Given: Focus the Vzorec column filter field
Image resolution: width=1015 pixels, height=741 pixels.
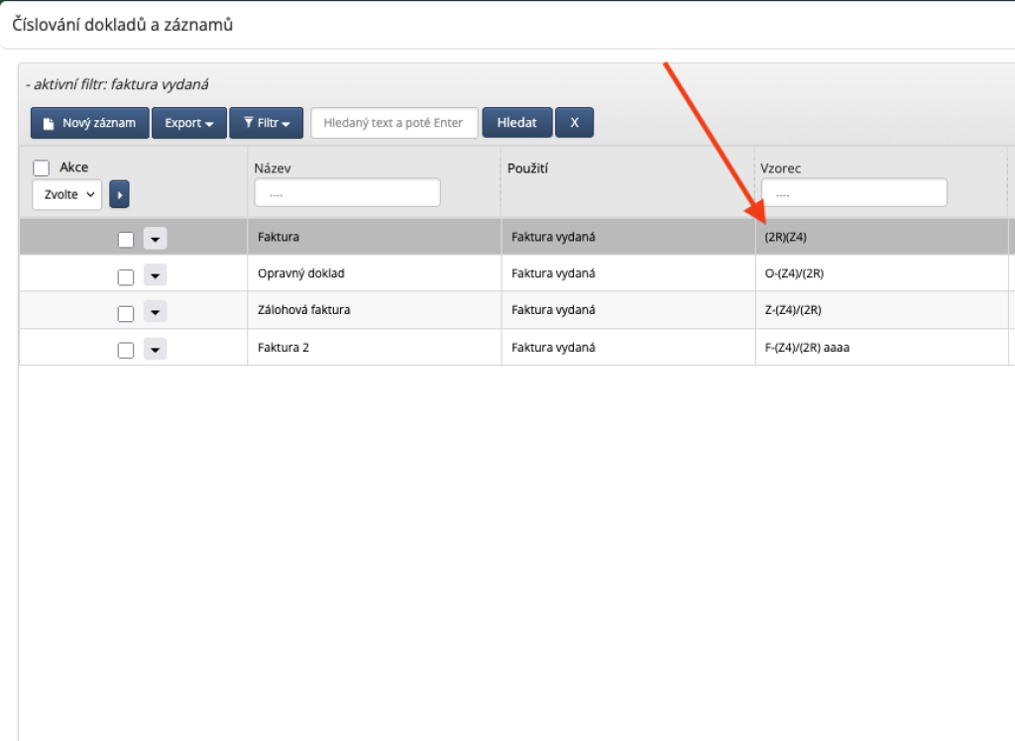Looking at the screenshot, I should [853, 193].
